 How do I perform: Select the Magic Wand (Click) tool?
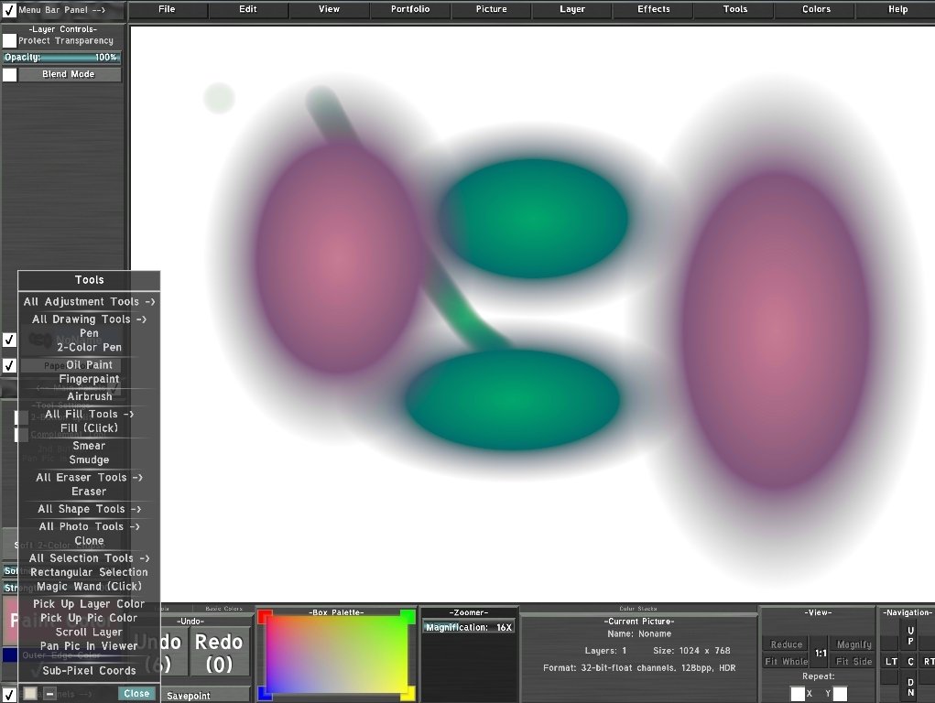pyautogui.click(x=89, y=586)
